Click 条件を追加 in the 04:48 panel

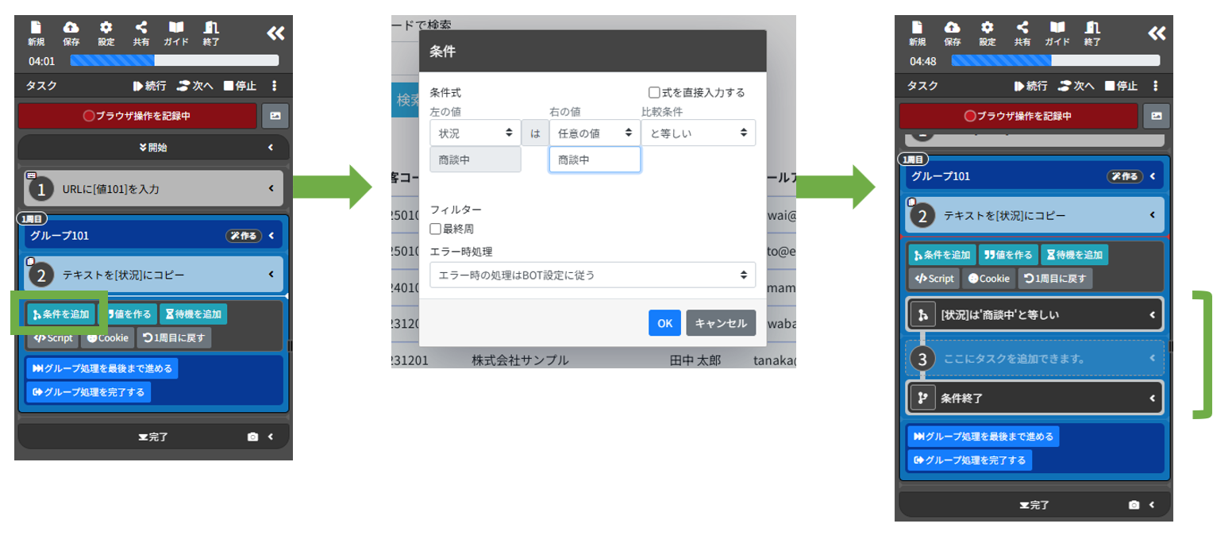pos(942,255)
